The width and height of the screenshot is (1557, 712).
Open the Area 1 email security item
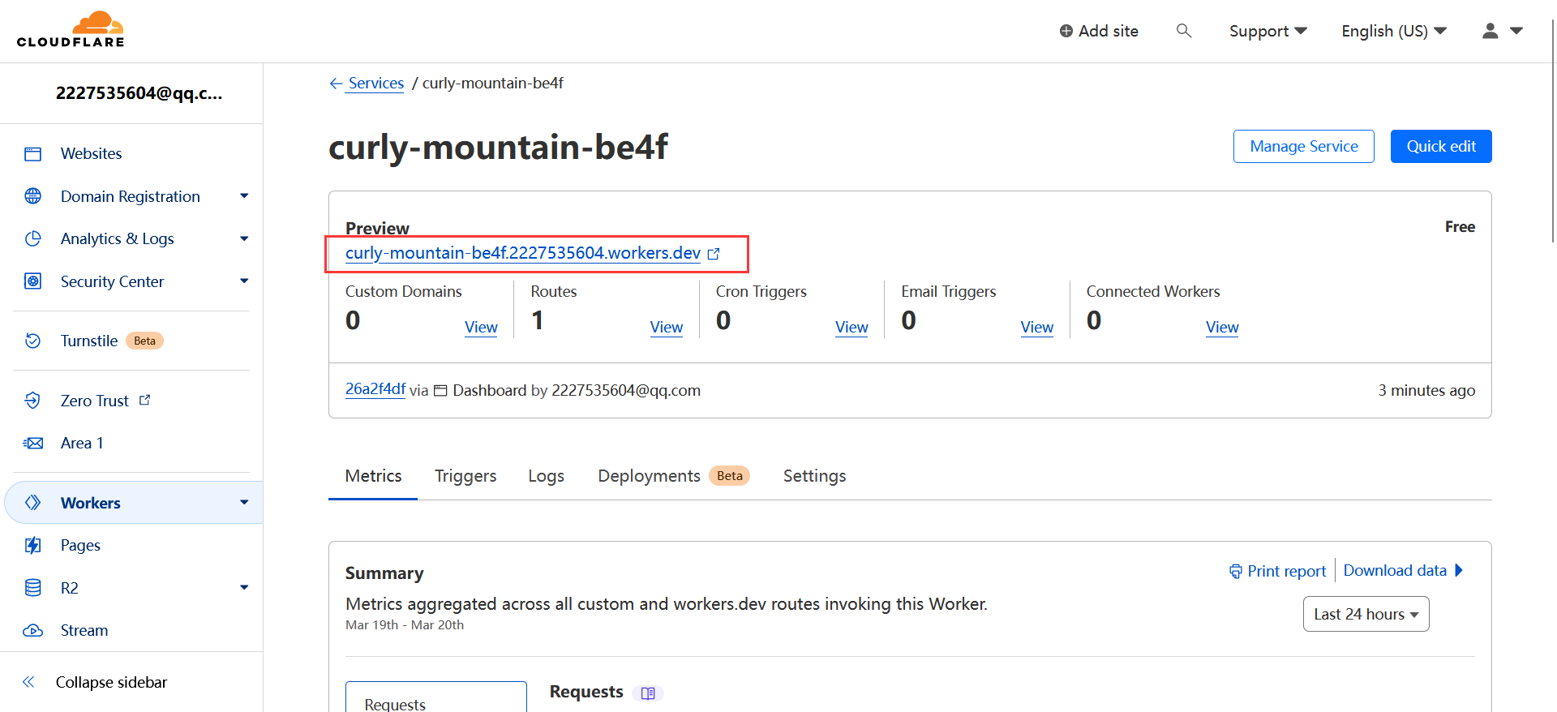point(81,444)
